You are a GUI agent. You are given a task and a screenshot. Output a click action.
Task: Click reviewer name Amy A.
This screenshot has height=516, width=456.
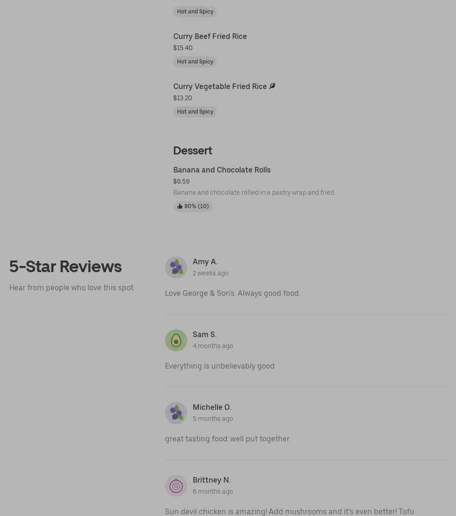(205, 261)
